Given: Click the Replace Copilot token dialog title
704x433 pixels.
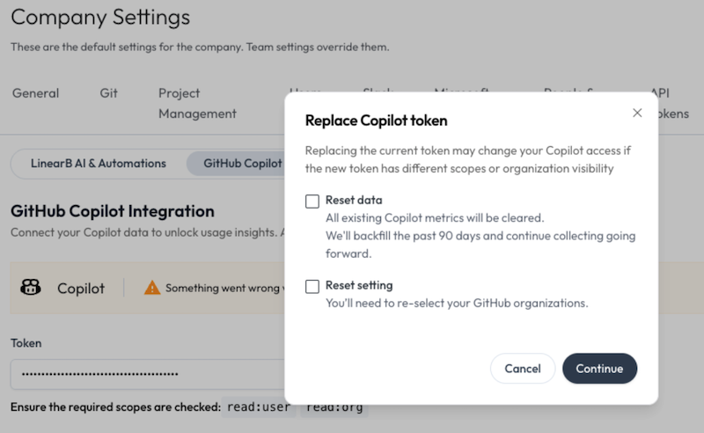Looking at the screenshot, I should (x=376, y=120).
